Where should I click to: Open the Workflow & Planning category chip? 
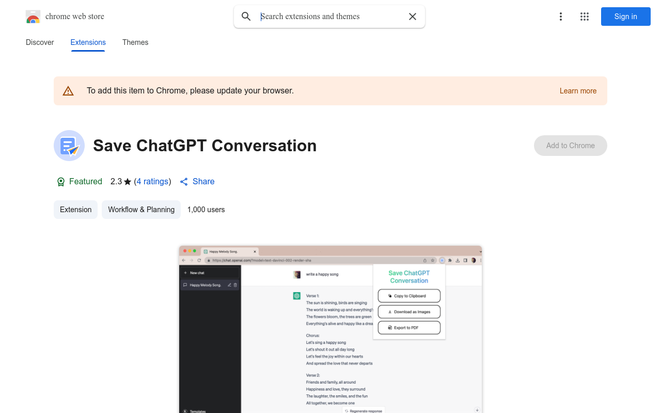[141, 210]
